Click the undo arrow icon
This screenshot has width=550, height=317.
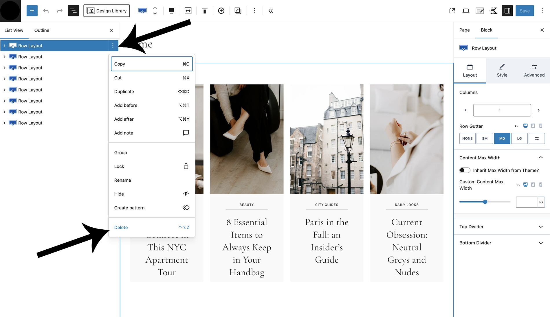[46, 11]
